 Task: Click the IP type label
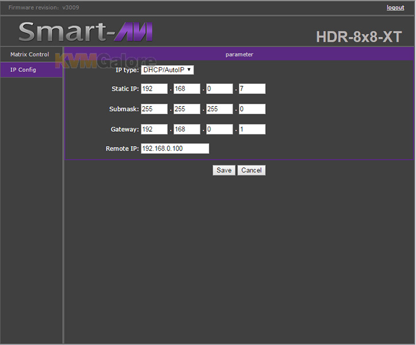[127, 70]
